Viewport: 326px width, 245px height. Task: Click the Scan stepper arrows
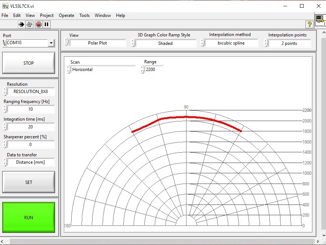coord(69,70)
